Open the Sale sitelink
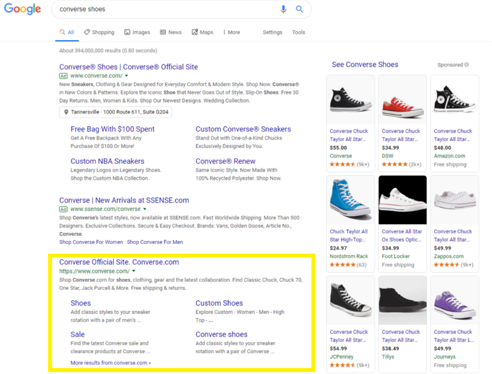Image resolution: width=492 pixels, height=374 pixels. pyautogui.click(x=77, y=335)
